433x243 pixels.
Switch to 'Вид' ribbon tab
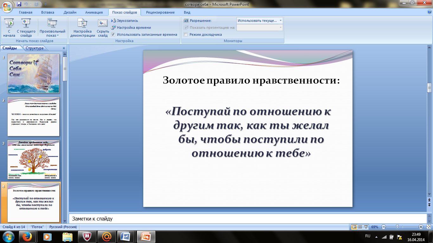pos(187,12)
